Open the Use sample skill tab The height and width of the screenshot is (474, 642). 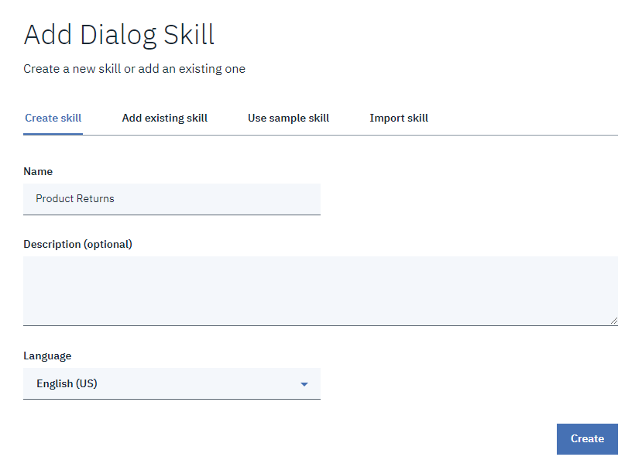(x=288, y=118)
